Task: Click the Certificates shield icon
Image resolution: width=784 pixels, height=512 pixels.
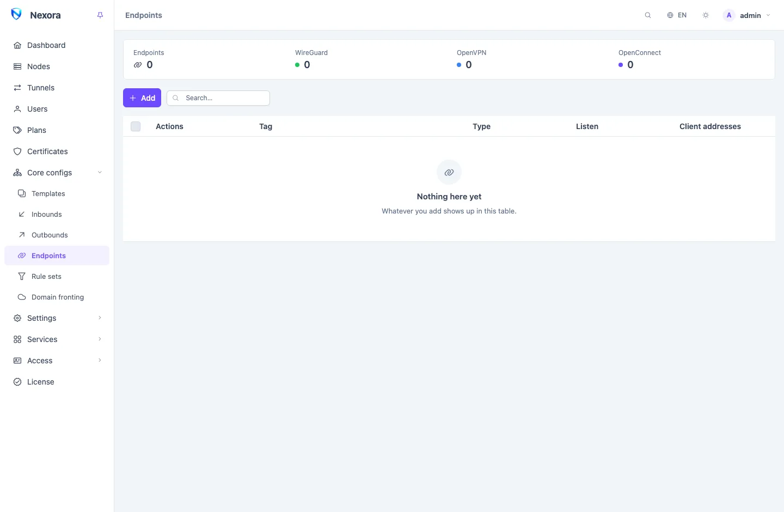Action: click(x=17, y=151)
